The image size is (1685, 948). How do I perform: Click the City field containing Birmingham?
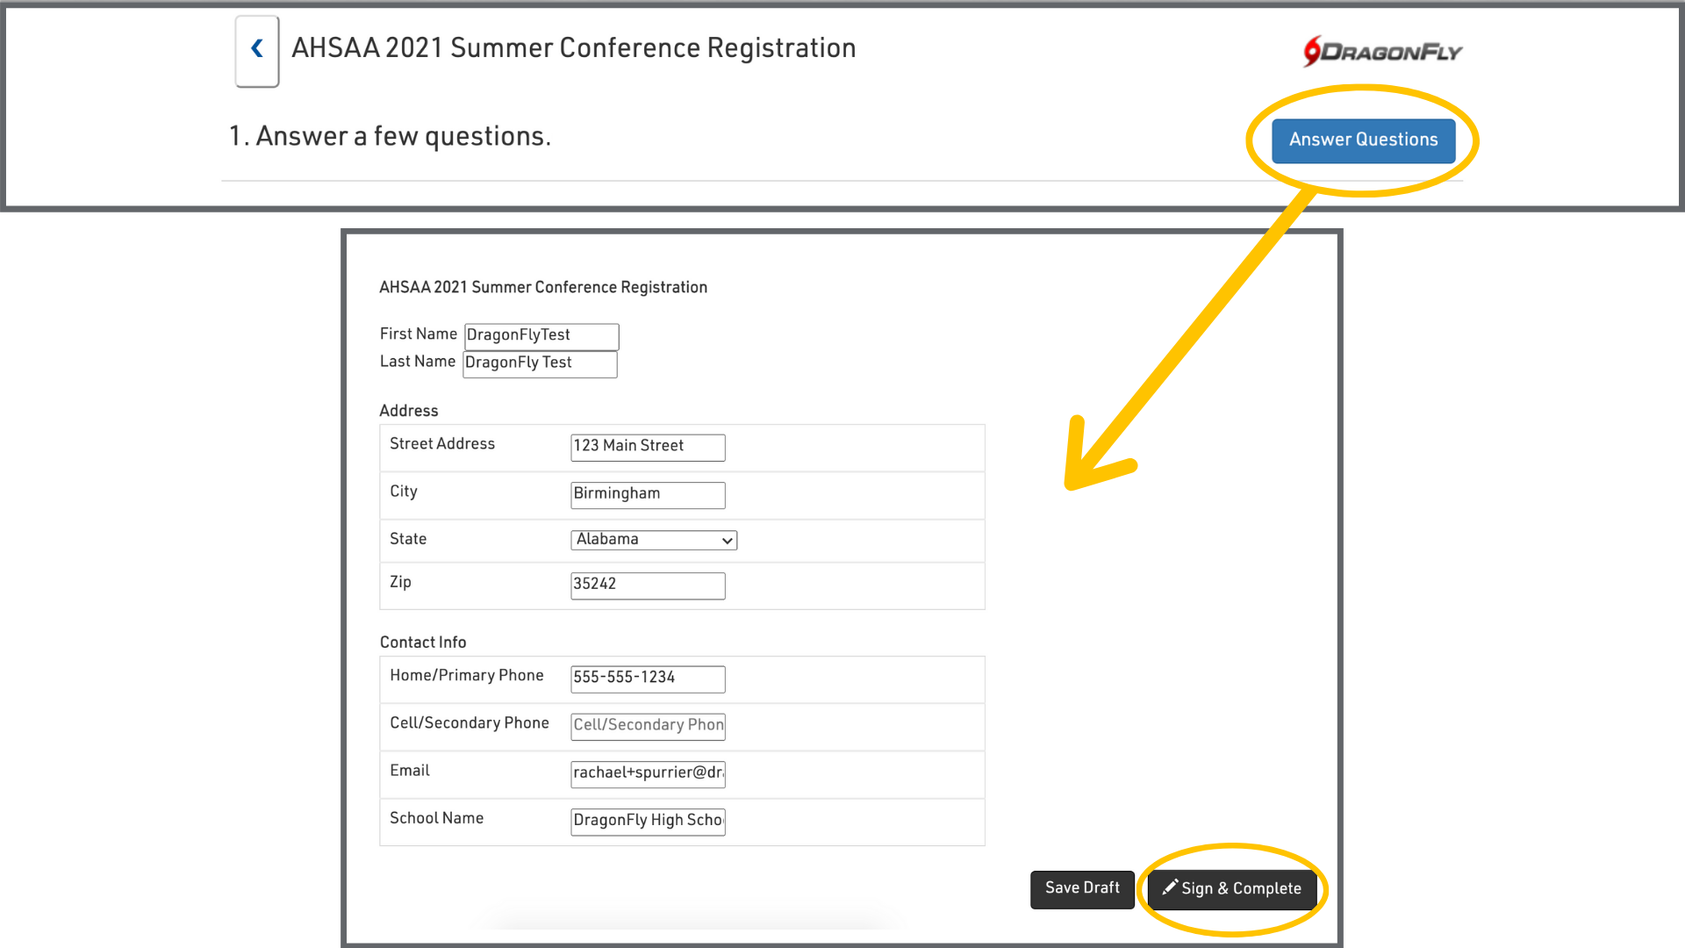point(648,494)
